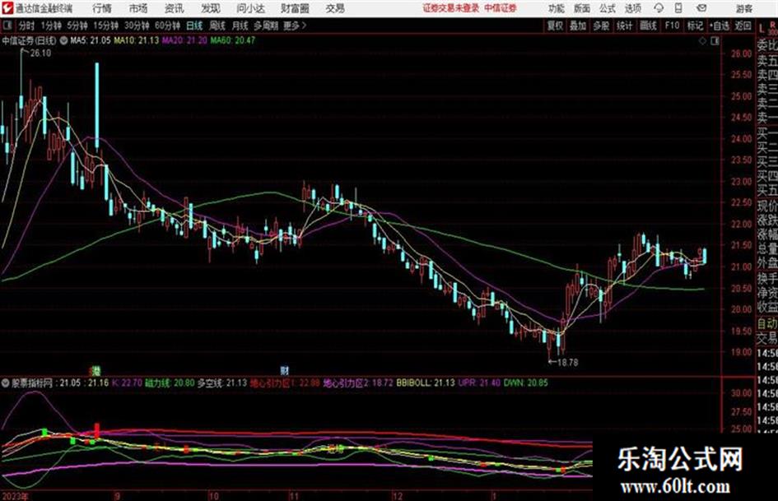This screenshot has width=778, height=501.
Task: Click the 多空线: 21.13 indicator label
Action: (221, 383)
